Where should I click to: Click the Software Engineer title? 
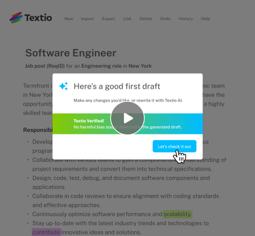71,53
